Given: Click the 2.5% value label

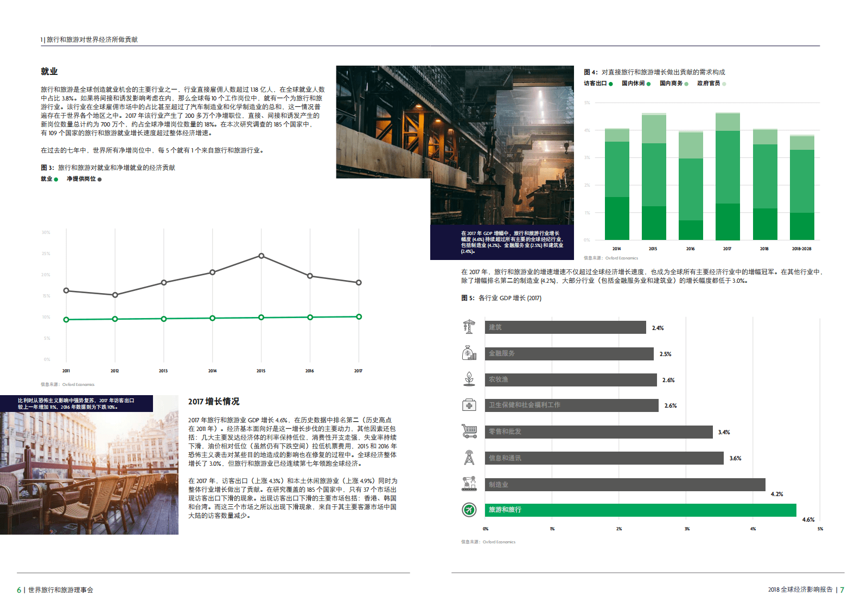Looking at the screenshot, I should 665,354.
